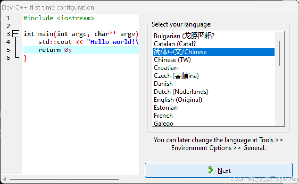The height and width of the screenshot is (184, 299).
Task: Click the green arrow icon on Next button
Action: [211, 170]
